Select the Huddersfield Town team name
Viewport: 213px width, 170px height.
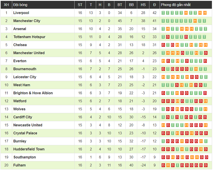tap(29, 149)
